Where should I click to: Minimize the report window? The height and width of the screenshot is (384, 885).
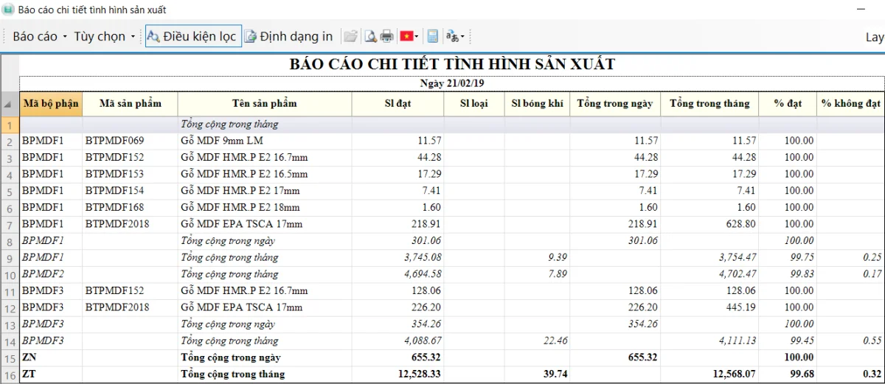click(x=860, y=10)
